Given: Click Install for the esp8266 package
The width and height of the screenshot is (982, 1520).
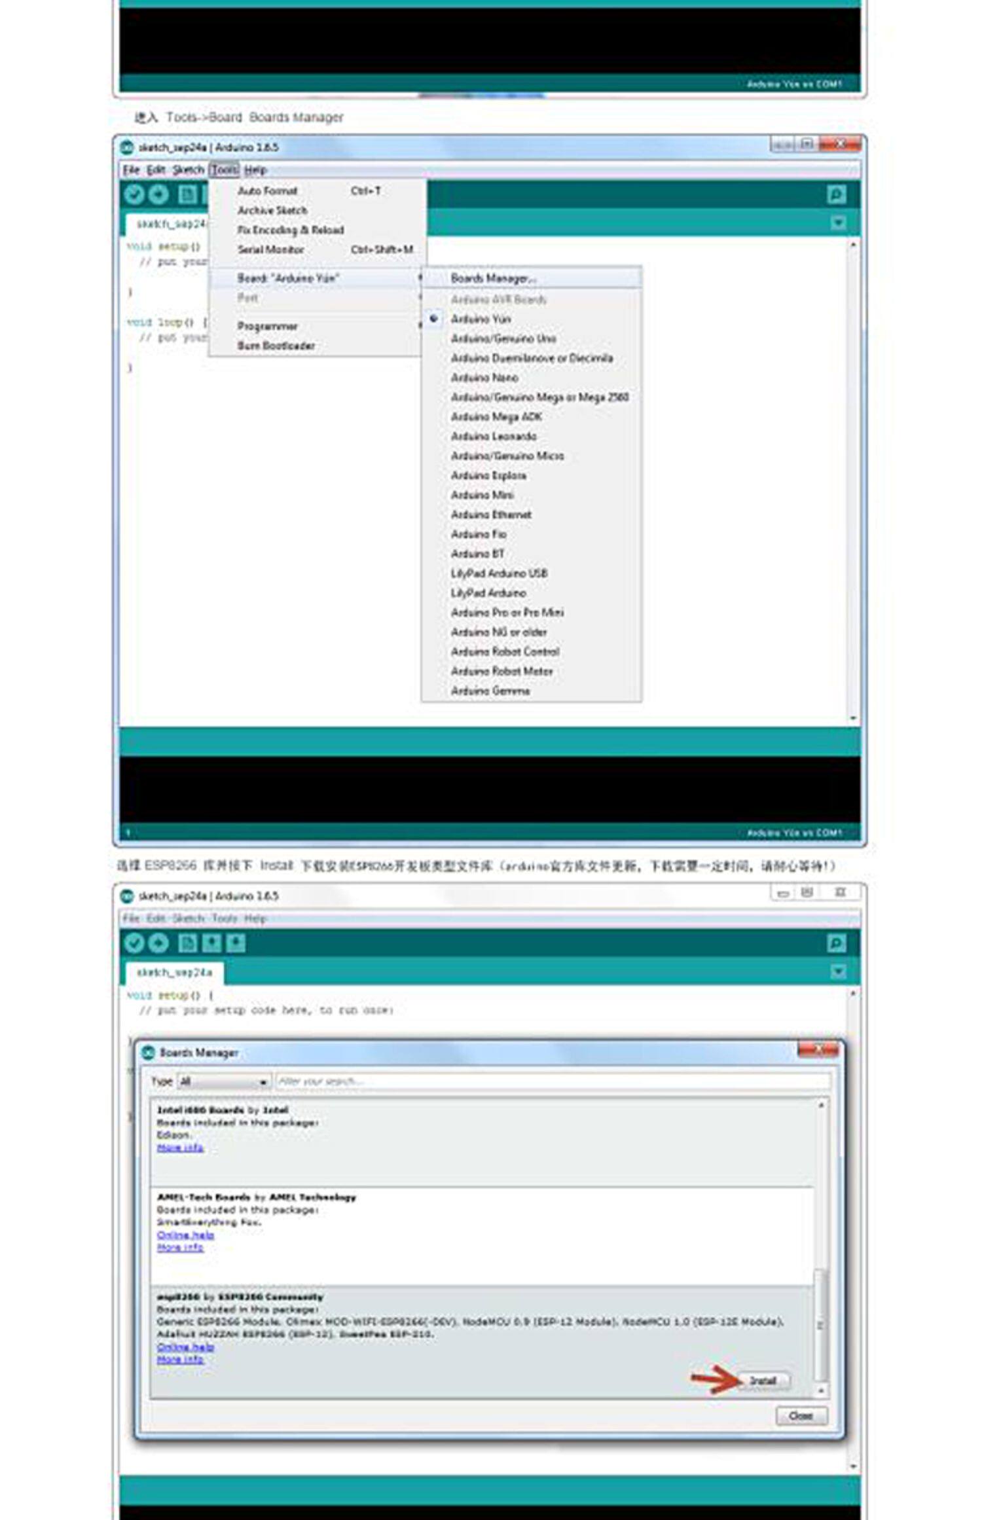Looking at the screenshot, I should click(763, 1381).
